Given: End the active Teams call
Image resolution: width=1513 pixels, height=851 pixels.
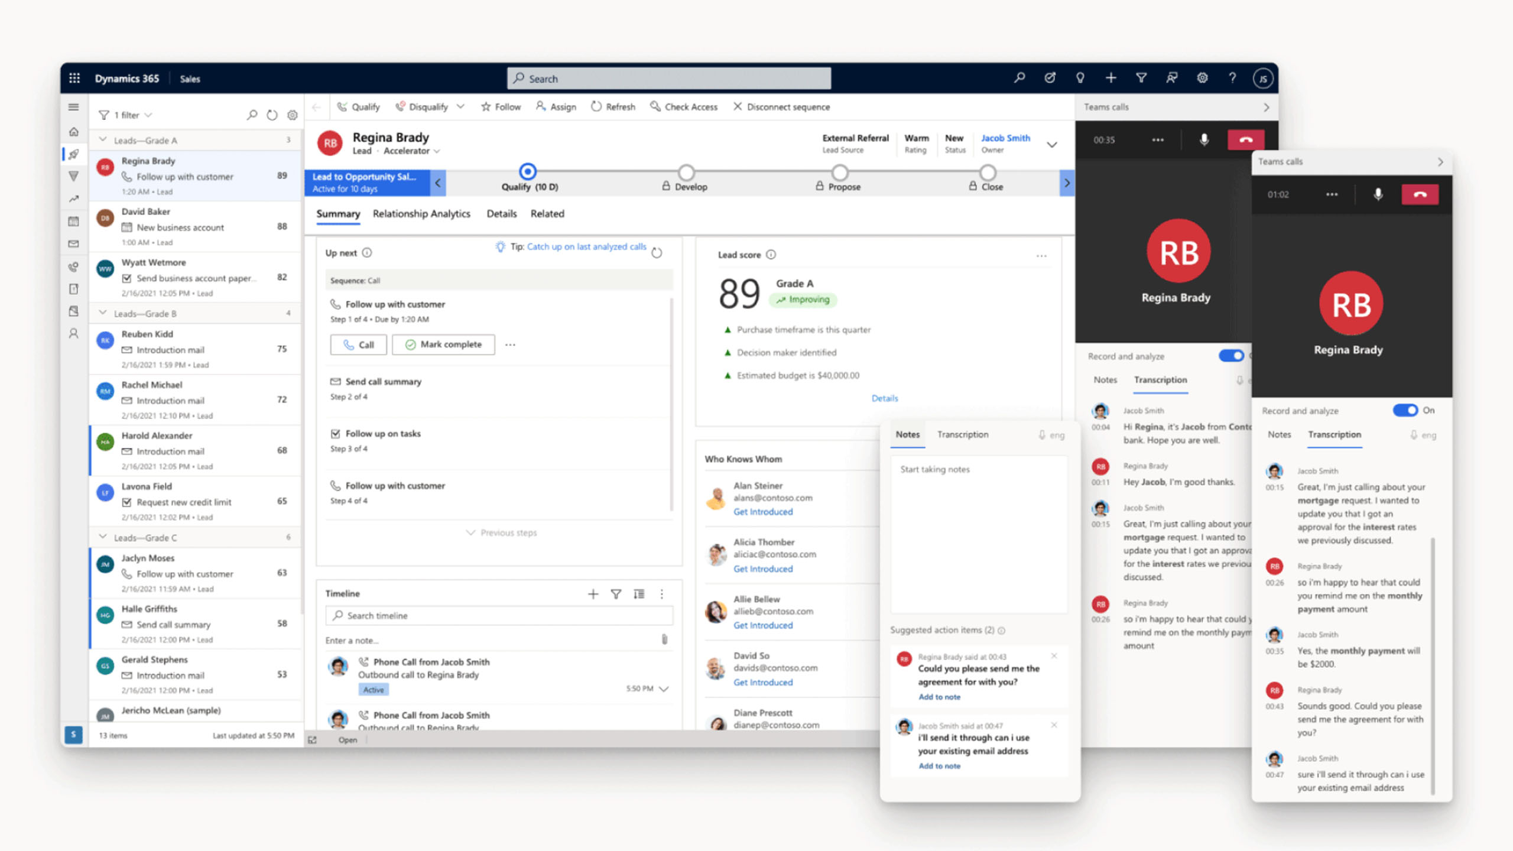Looking at the screenshot, I should click(x=1245, y=140).
